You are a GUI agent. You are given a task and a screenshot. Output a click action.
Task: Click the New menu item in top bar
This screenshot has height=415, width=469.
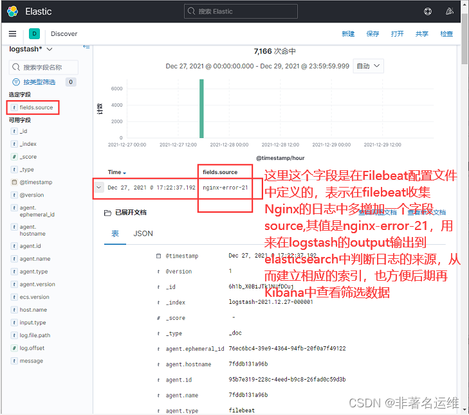[x=348, y=34]
